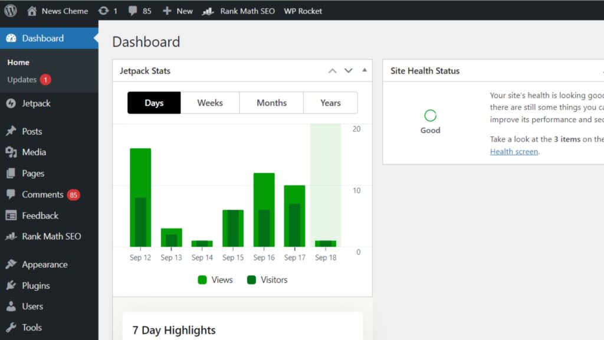Click the Sep 12 bar in chart

(140, 197)
